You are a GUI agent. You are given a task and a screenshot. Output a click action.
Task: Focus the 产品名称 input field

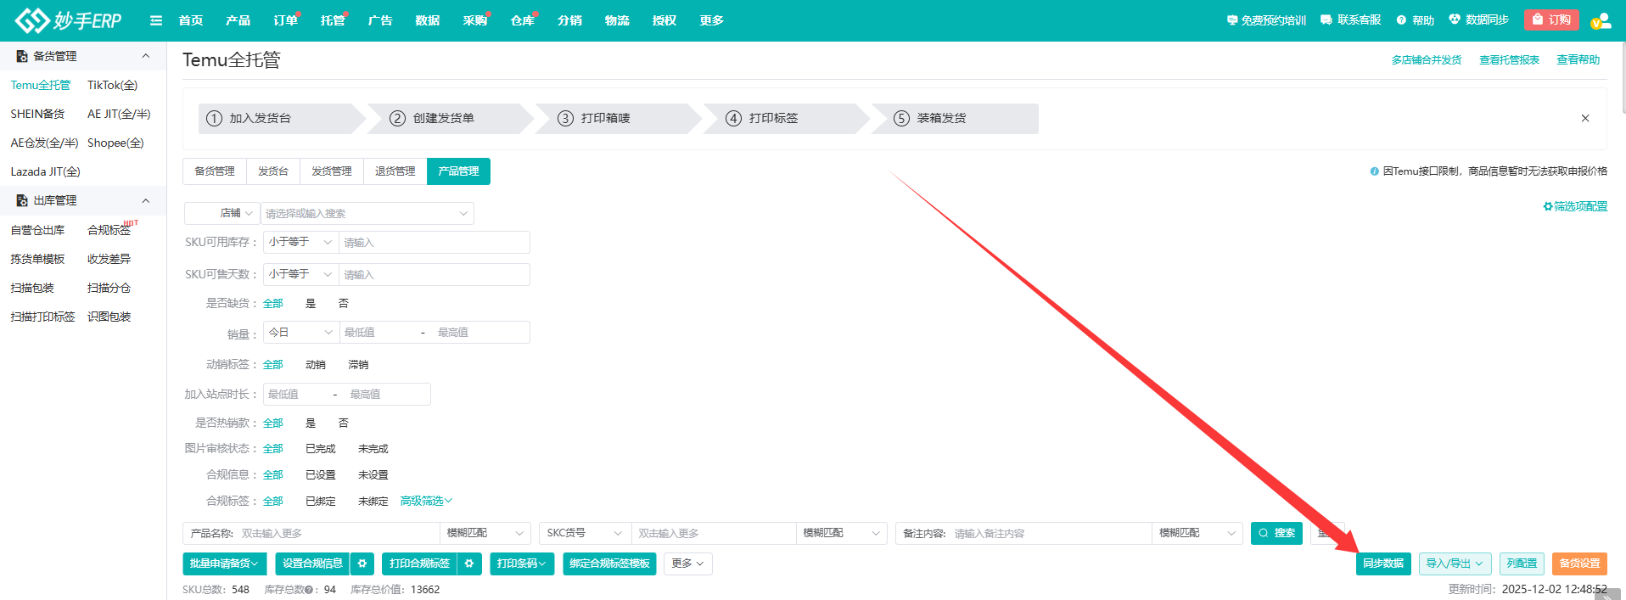pos(338,533)
